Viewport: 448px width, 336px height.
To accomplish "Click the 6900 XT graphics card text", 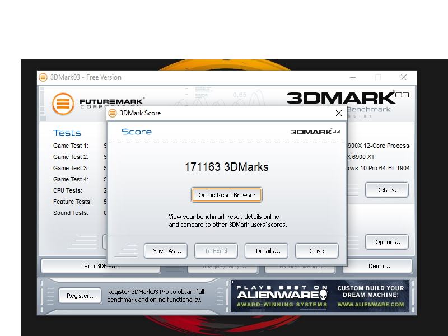I will pos(361,157).
